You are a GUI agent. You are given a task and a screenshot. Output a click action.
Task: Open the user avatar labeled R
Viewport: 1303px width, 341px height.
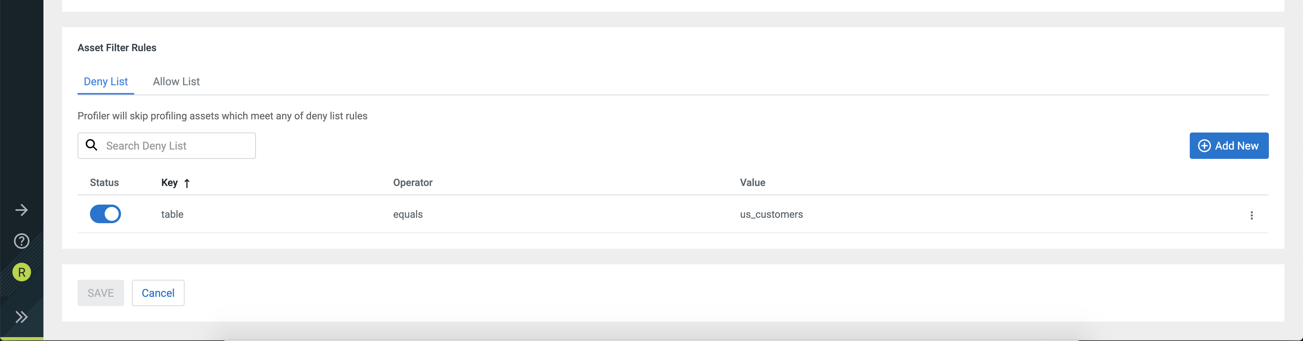point(21,272)
